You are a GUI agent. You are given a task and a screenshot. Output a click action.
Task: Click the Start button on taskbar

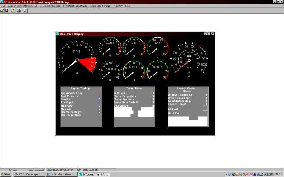(x=6, y=174)
